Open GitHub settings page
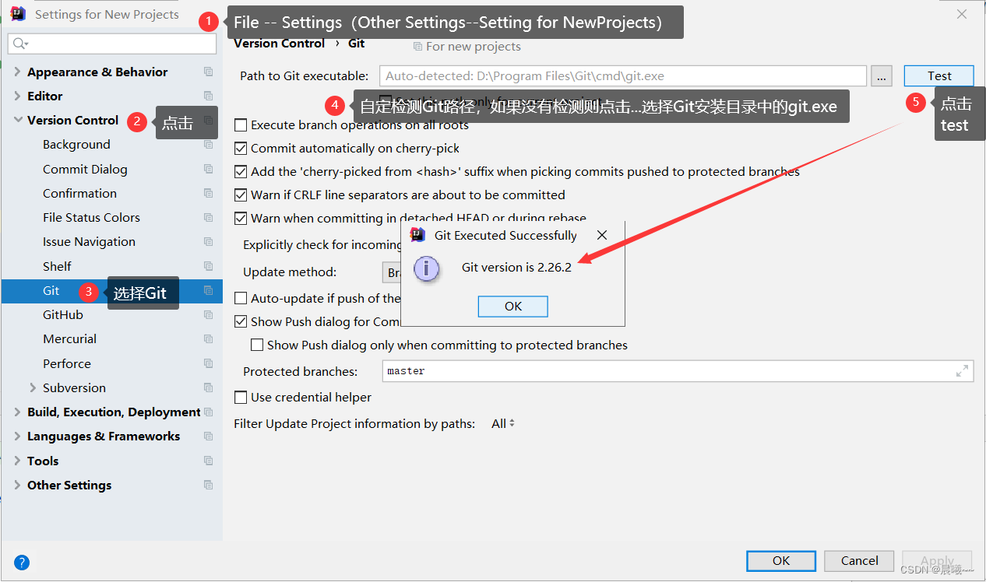 (x=63, y=315)
